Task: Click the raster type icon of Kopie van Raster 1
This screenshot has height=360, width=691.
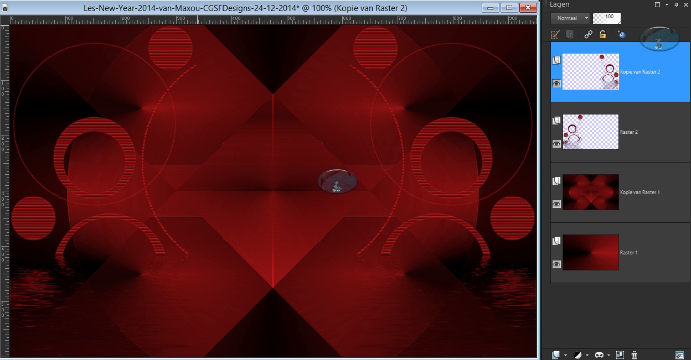Action: pos(557,181)
